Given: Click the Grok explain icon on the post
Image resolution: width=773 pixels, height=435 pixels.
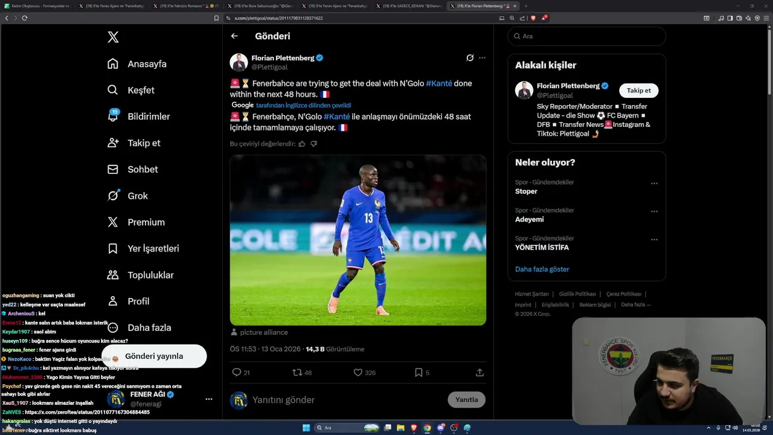Looking at the screenshot, I should point(470,58).
